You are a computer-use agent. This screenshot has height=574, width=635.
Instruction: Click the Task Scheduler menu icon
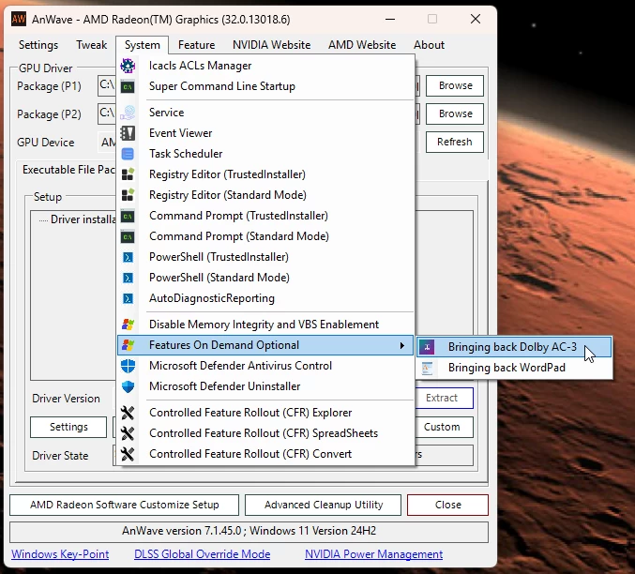(129, 154)
